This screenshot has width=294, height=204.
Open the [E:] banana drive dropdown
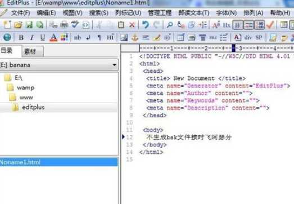(x=59, y=65)
